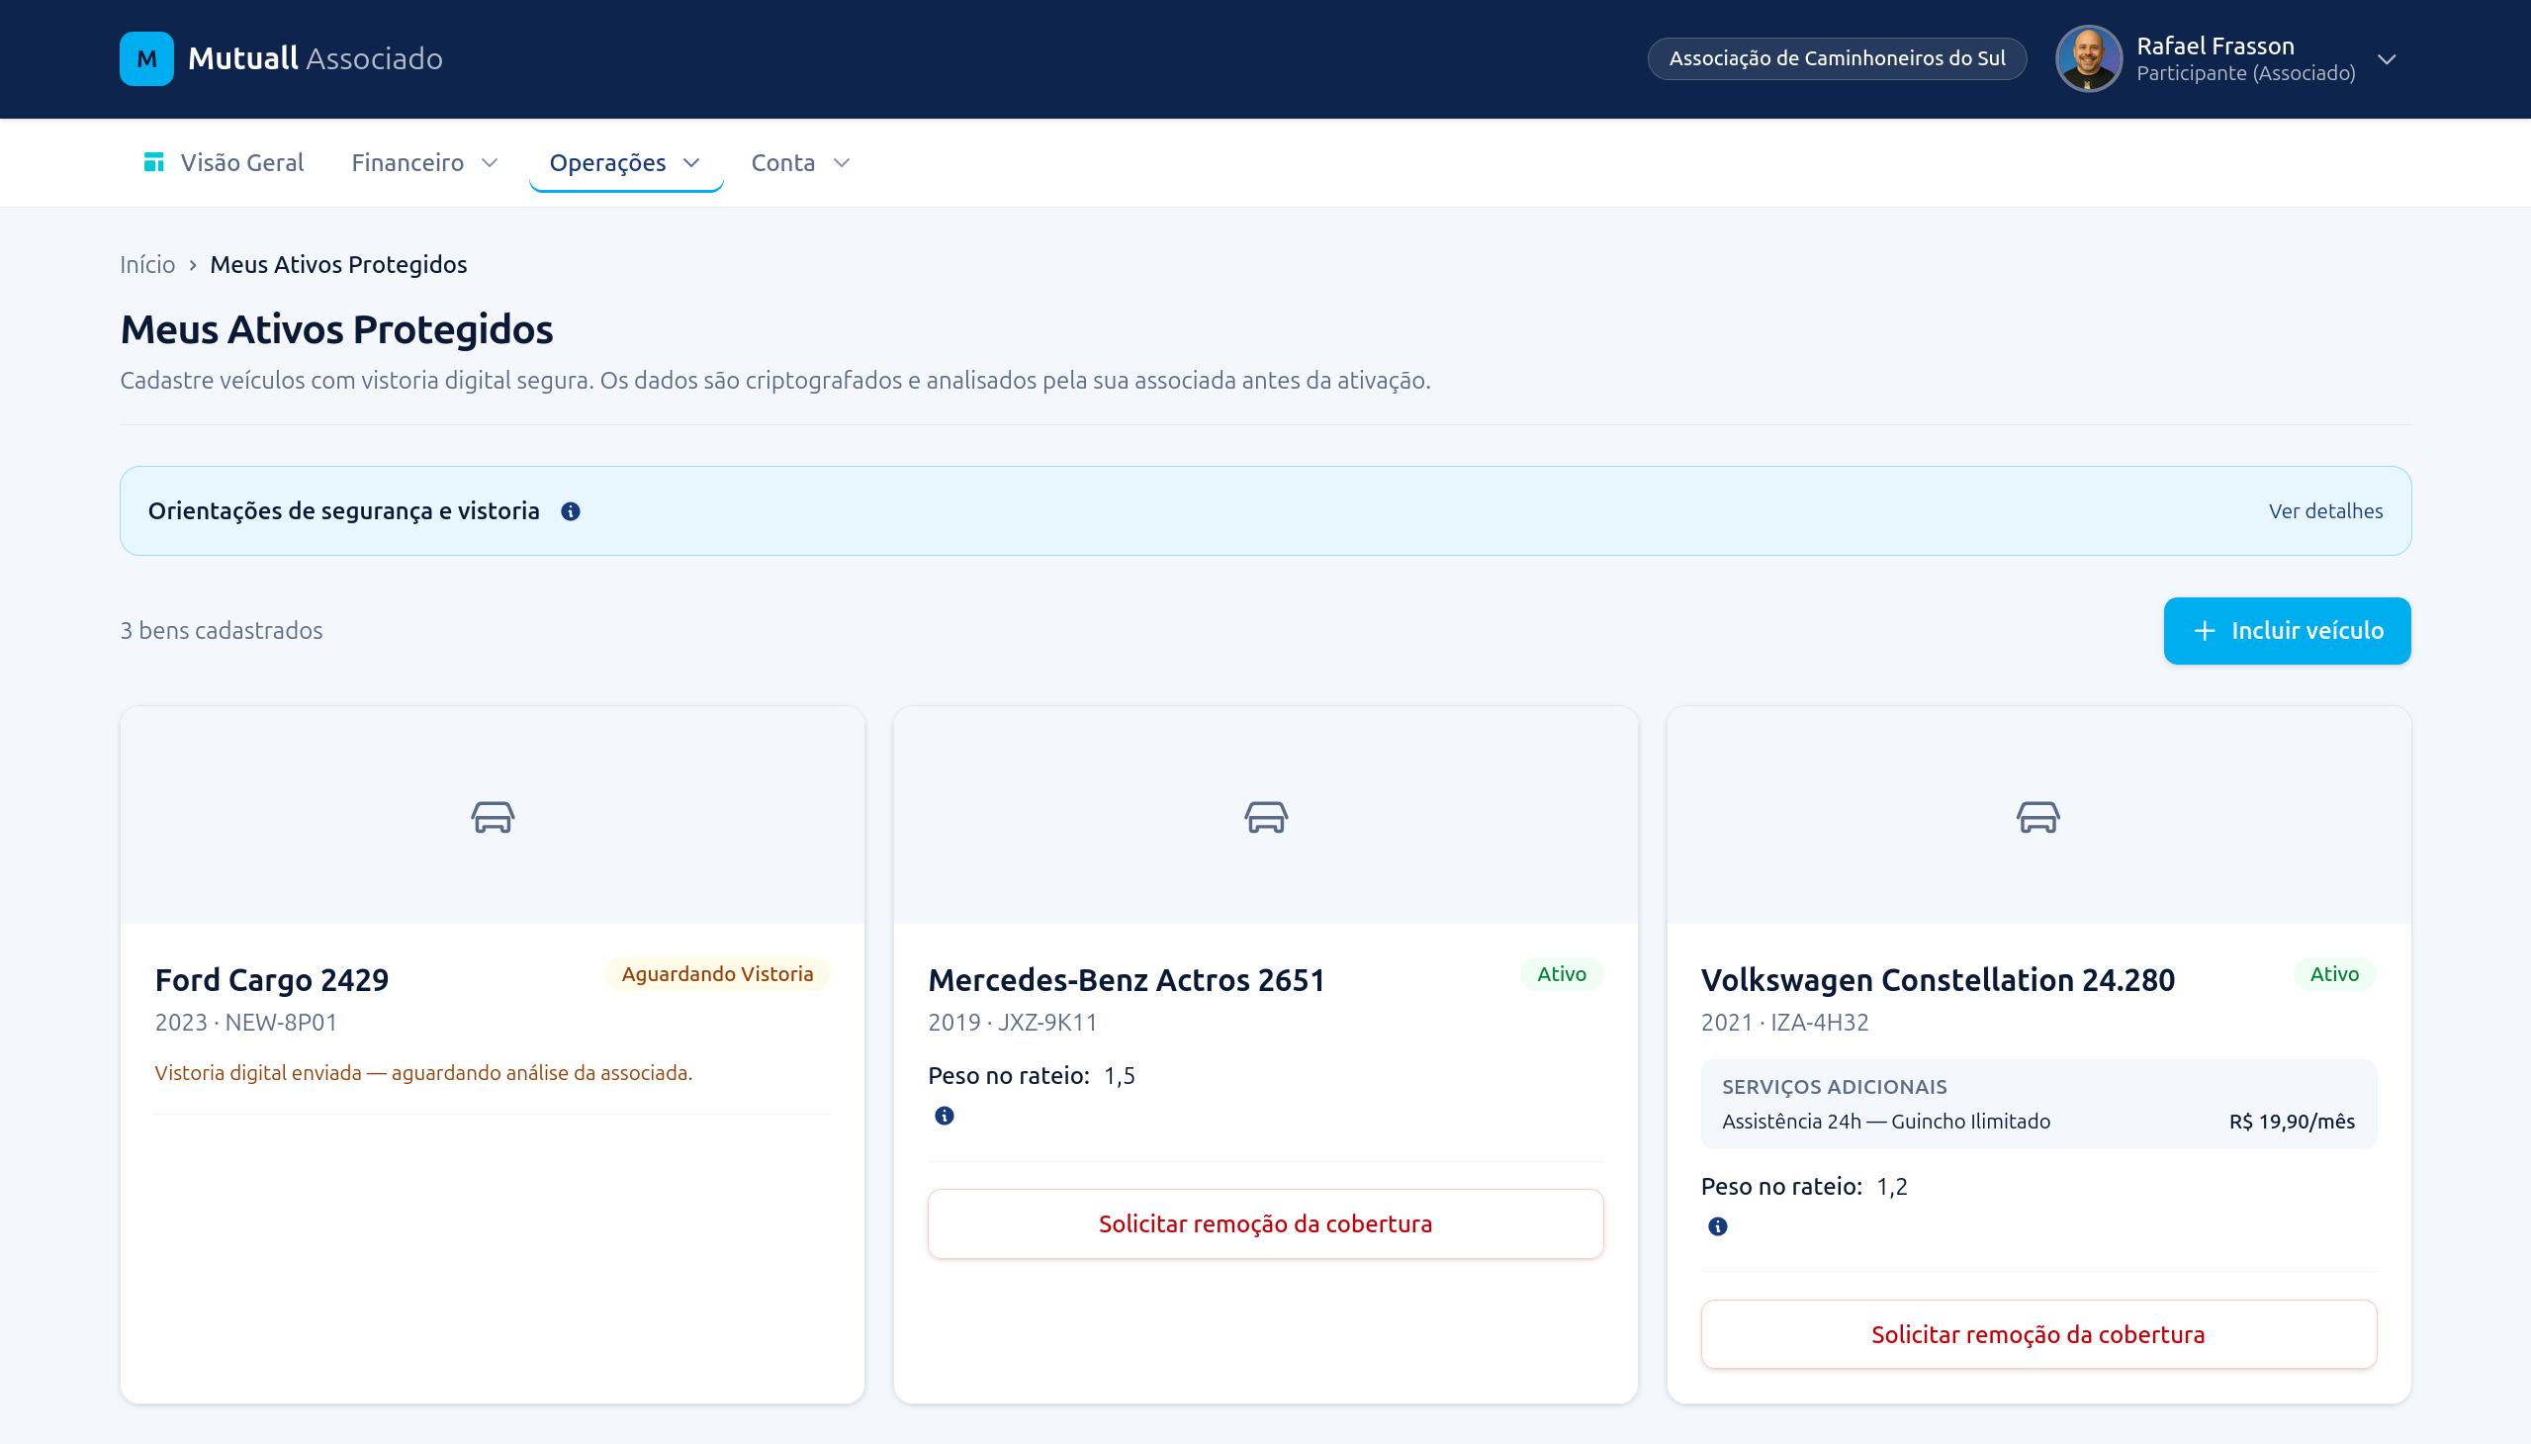This screenshot has height=1444, width=2531.
Task: Click the 3 bens cadastrados count
Action: [222, 631]
